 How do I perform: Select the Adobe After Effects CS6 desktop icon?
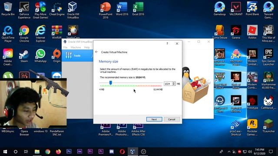(138, 130)
